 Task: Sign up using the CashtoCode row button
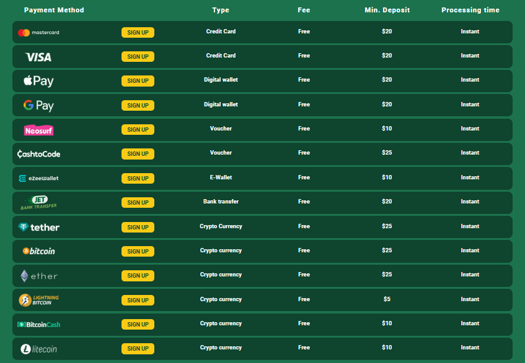click(x=138, y=153)
